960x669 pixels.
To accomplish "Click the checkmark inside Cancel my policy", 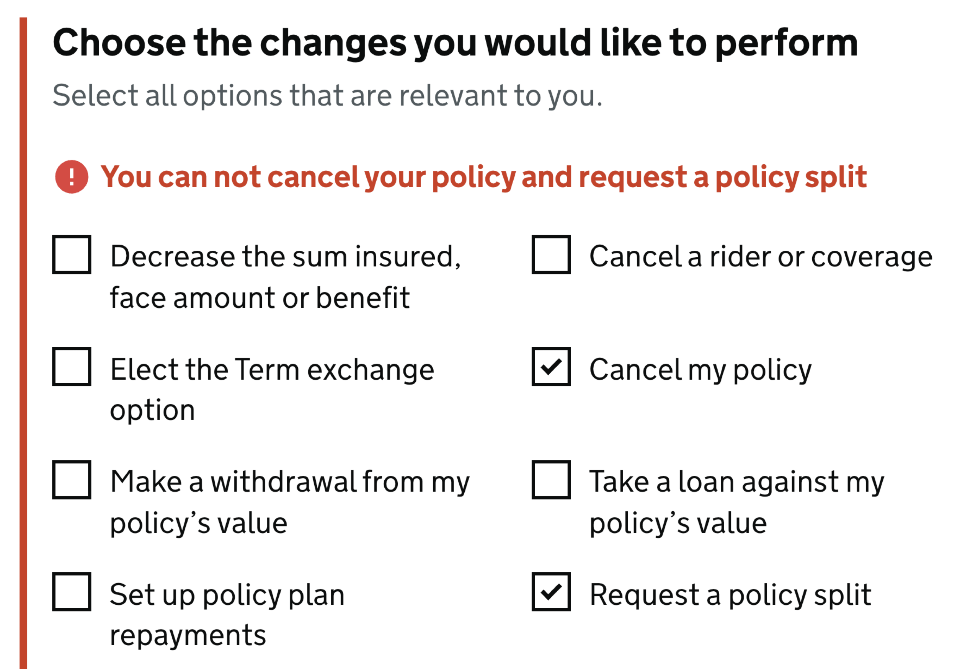I will (551, 368).
